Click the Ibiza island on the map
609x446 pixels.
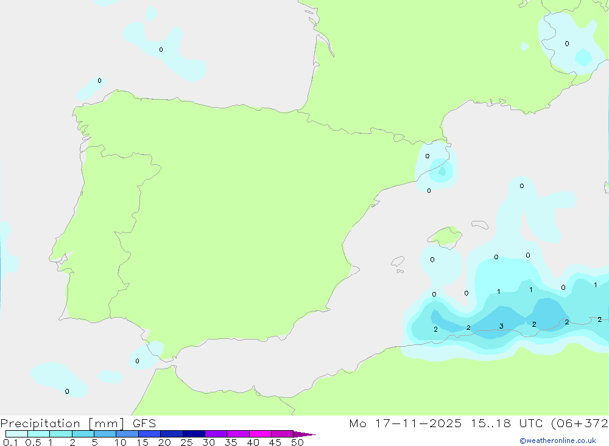pos(398,262)
